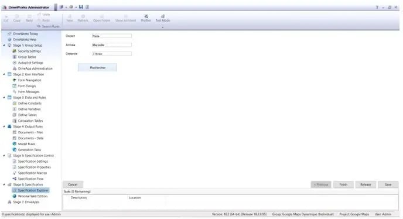This screenshot has height=219, width=403.
Task: Collapse the Stage 4: Output Rules node
Action: pos(4,126)
